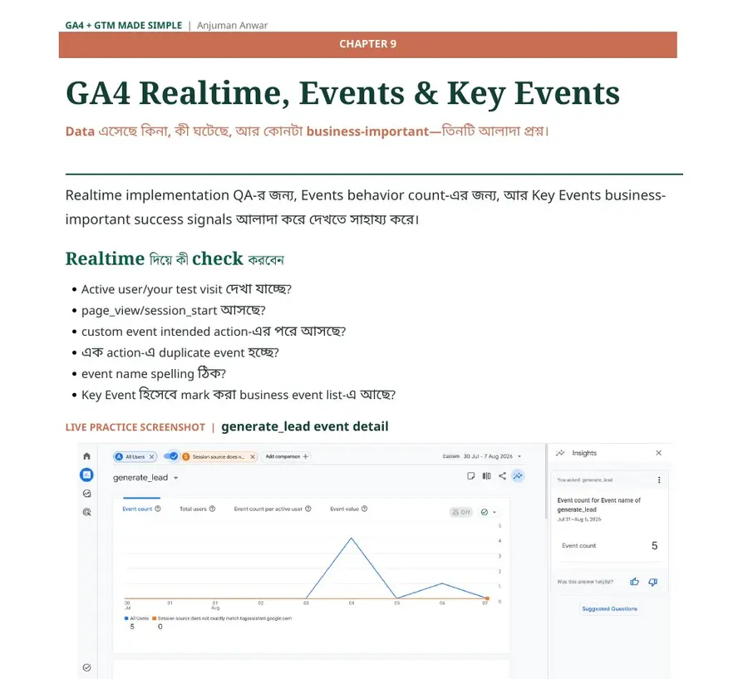Click Add comparison button

[x=287, y=456]
